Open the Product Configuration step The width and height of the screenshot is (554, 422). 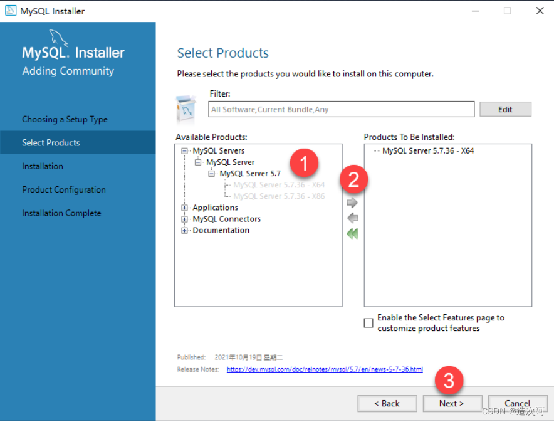click(64, 190)
